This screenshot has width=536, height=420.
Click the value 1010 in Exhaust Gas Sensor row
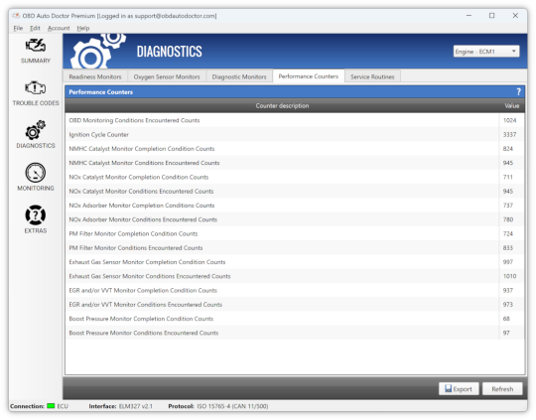pyautogui.click(x=509, y=276)
